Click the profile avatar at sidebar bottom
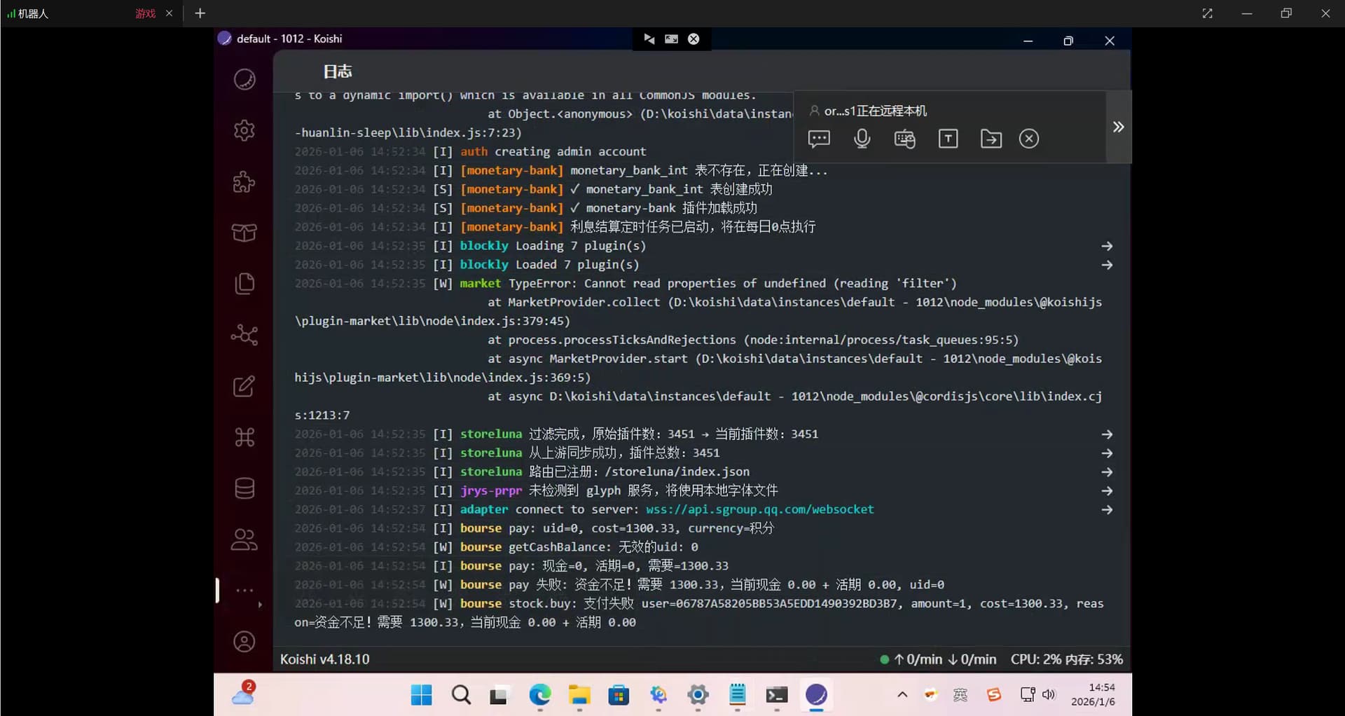 [x=244, y=642]
